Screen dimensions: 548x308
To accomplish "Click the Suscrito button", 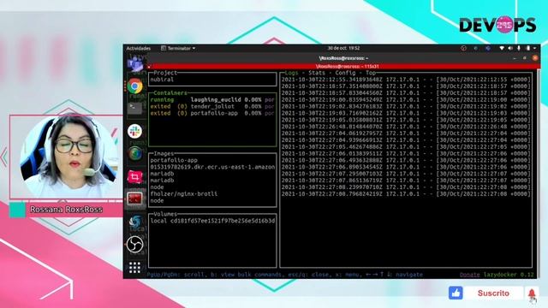I will (x=493, y=293).
